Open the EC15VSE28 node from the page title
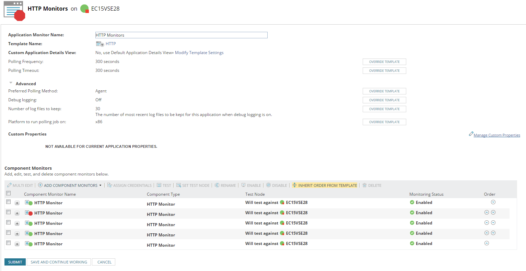Image resolution: width=526 pixels, height=271 pixels. (x=105, y=9)
